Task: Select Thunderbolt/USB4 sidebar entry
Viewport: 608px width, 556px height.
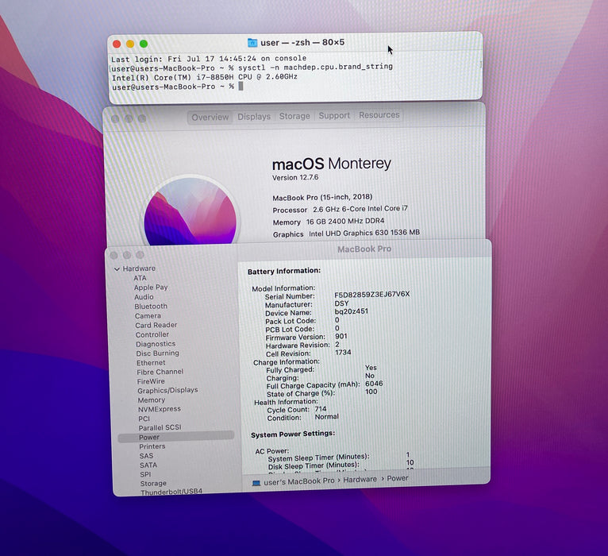Action: point(171,492)
